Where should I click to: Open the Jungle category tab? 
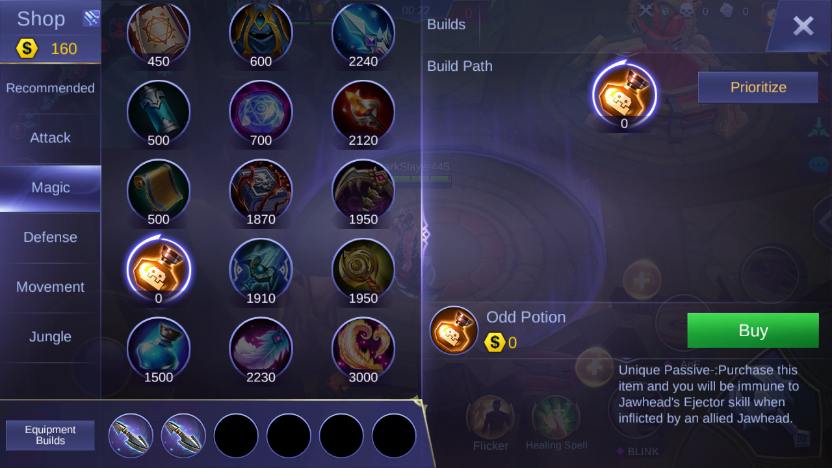click(50, 337)
